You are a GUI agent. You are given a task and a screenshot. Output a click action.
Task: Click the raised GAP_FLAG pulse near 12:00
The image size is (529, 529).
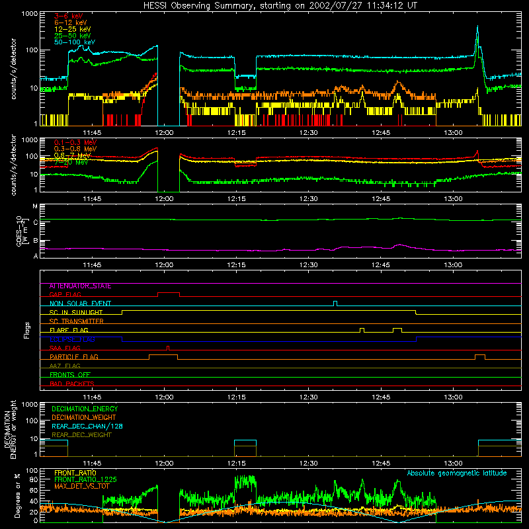coord(169,293)
